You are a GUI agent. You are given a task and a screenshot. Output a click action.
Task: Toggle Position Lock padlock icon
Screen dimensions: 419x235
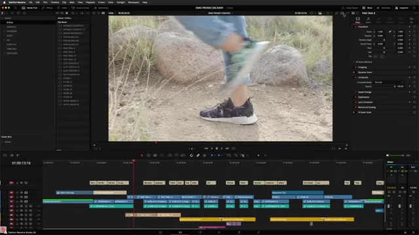point(204,155)
